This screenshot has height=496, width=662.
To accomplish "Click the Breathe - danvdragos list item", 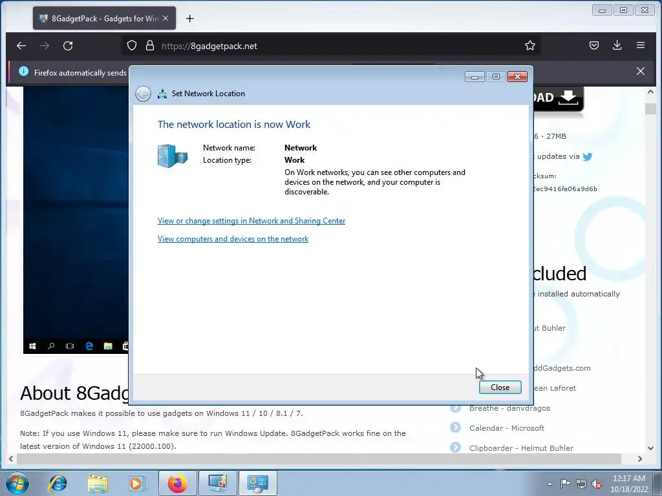I will point(509,408).
